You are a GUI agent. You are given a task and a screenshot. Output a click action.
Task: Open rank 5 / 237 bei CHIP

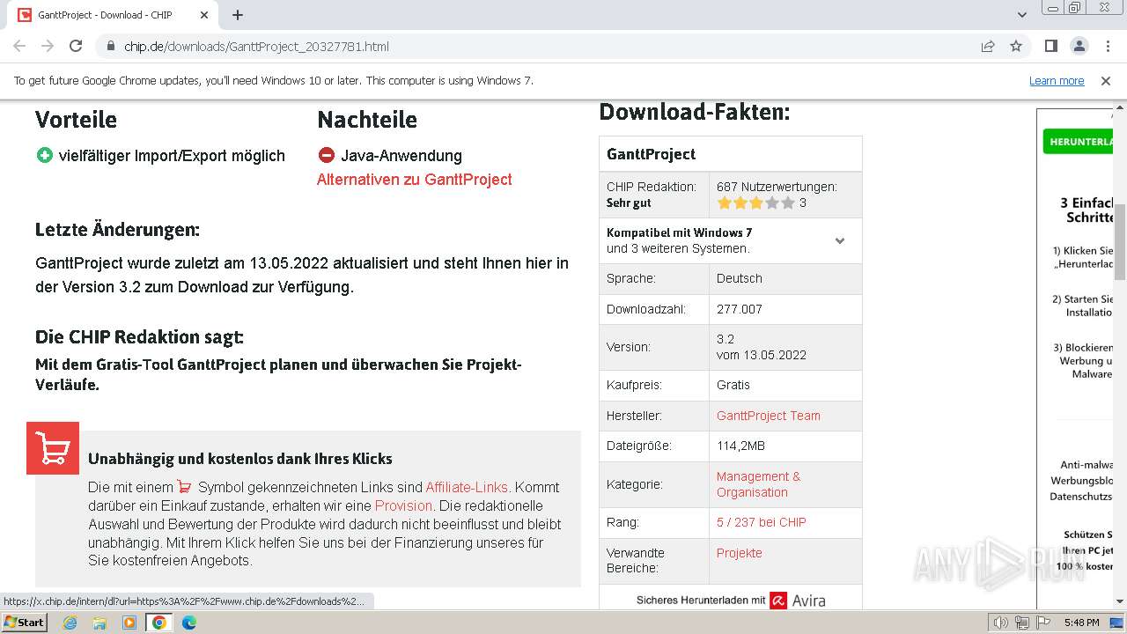761,522
